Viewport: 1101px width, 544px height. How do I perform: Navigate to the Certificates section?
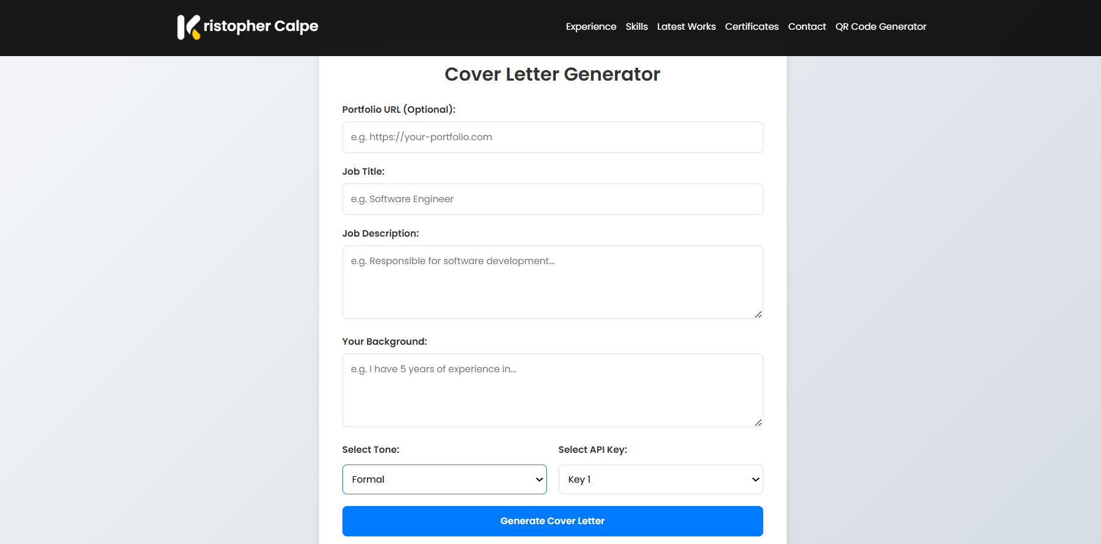click(752, 27)
